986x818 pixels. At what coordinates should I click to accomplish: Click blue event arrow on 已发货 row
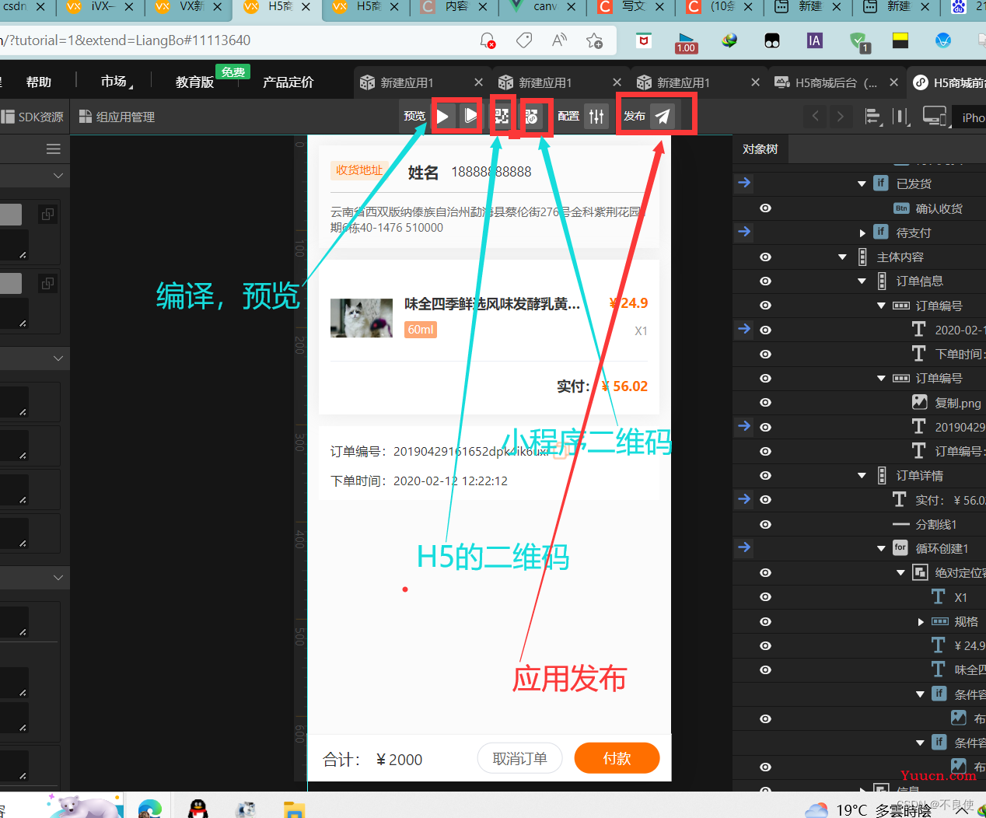click(x=744, y=183)
